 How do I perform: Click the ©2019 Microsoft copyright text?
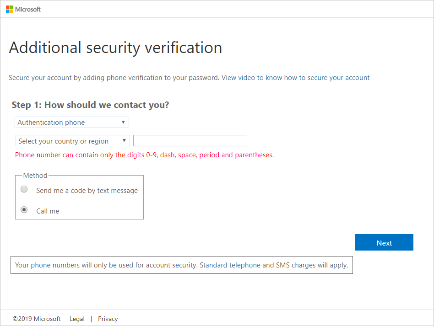coord(37,319)
